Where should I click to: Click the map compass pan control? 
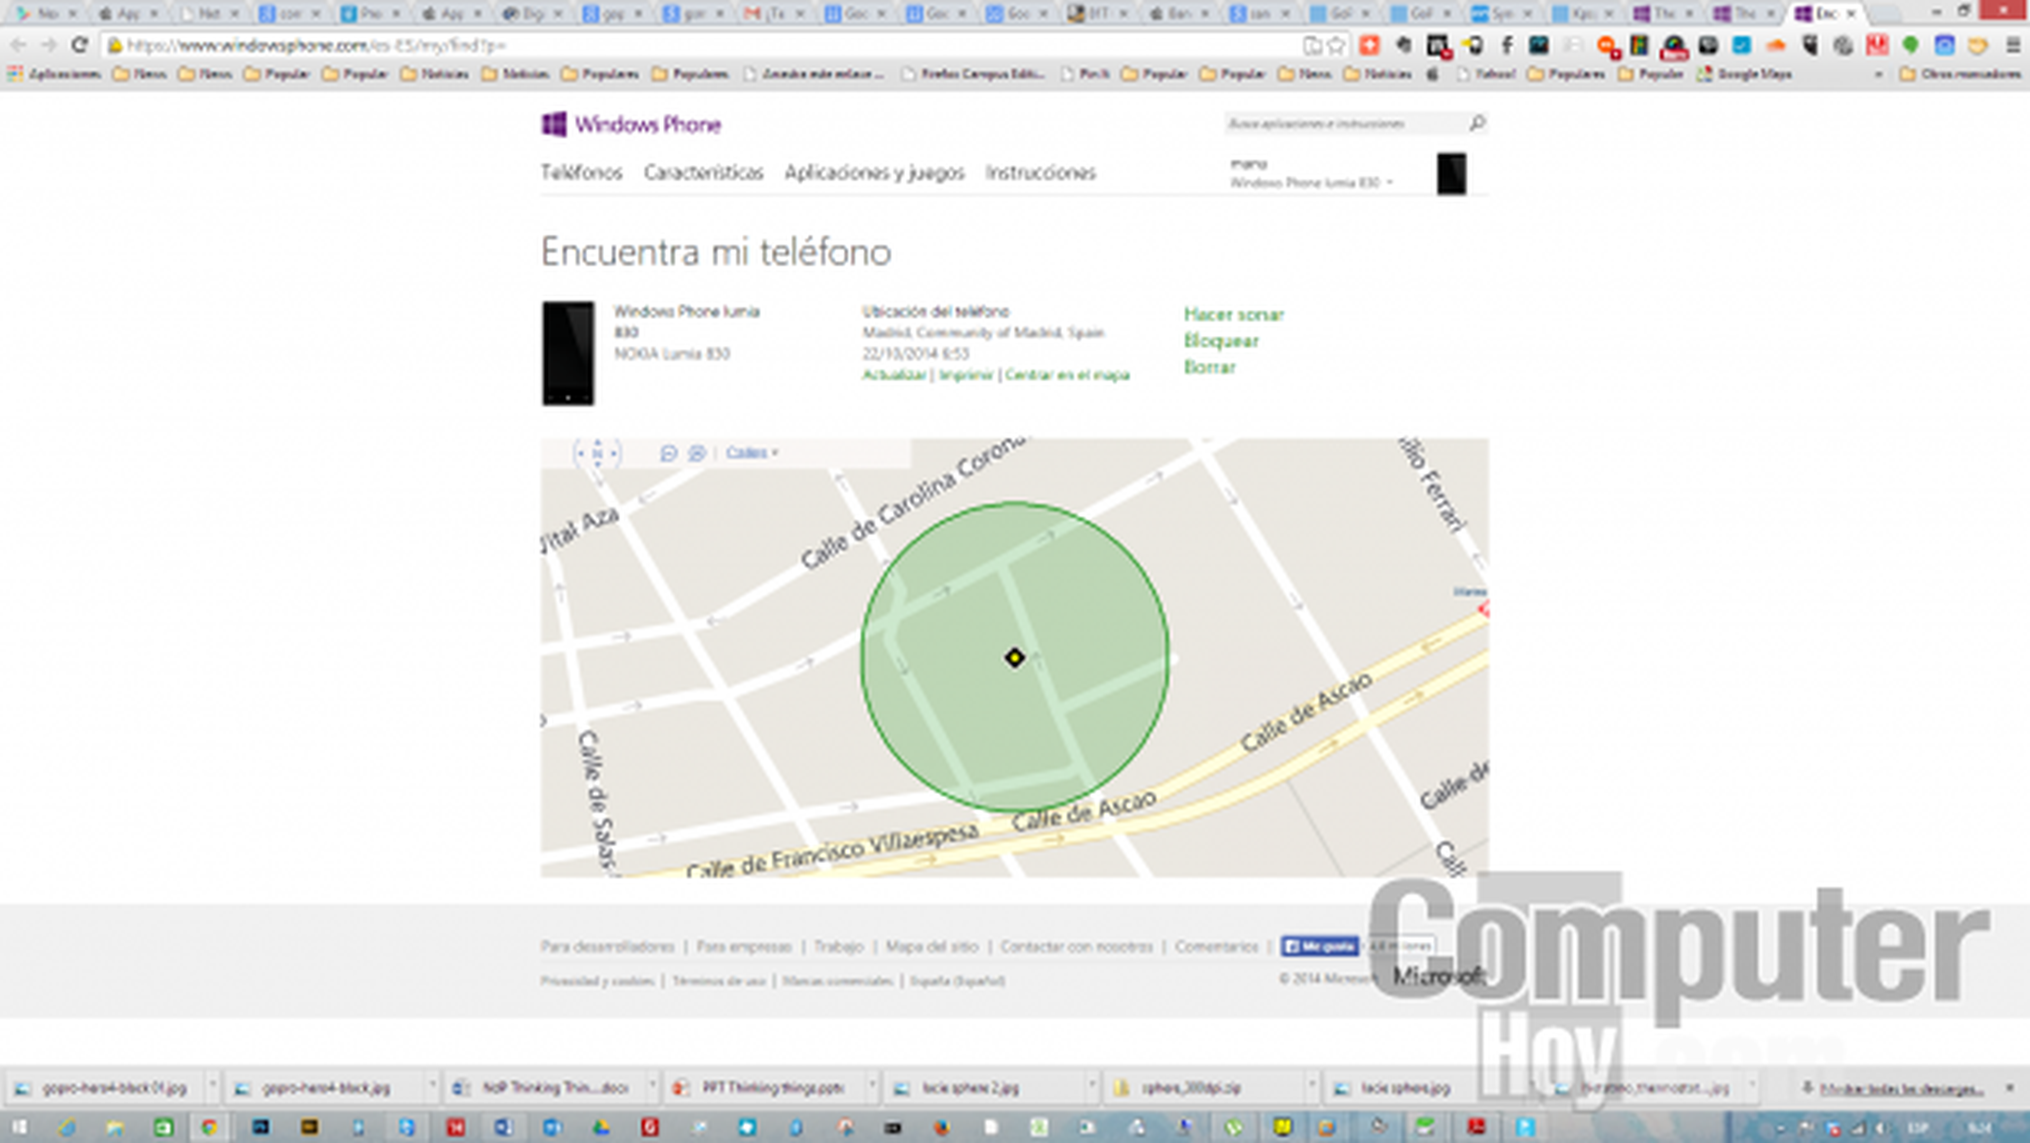click(597, 453)
